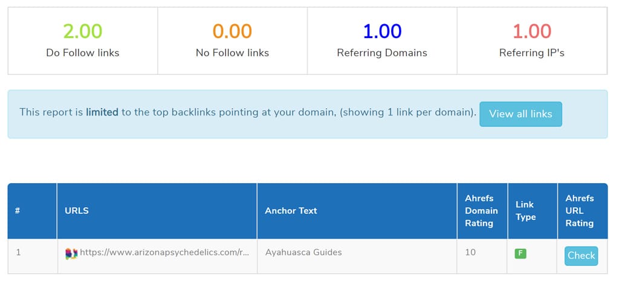Select the Ayahuasca Guides anchor text
The width and height of the screenshot is (619, 293).
(303, 253)
